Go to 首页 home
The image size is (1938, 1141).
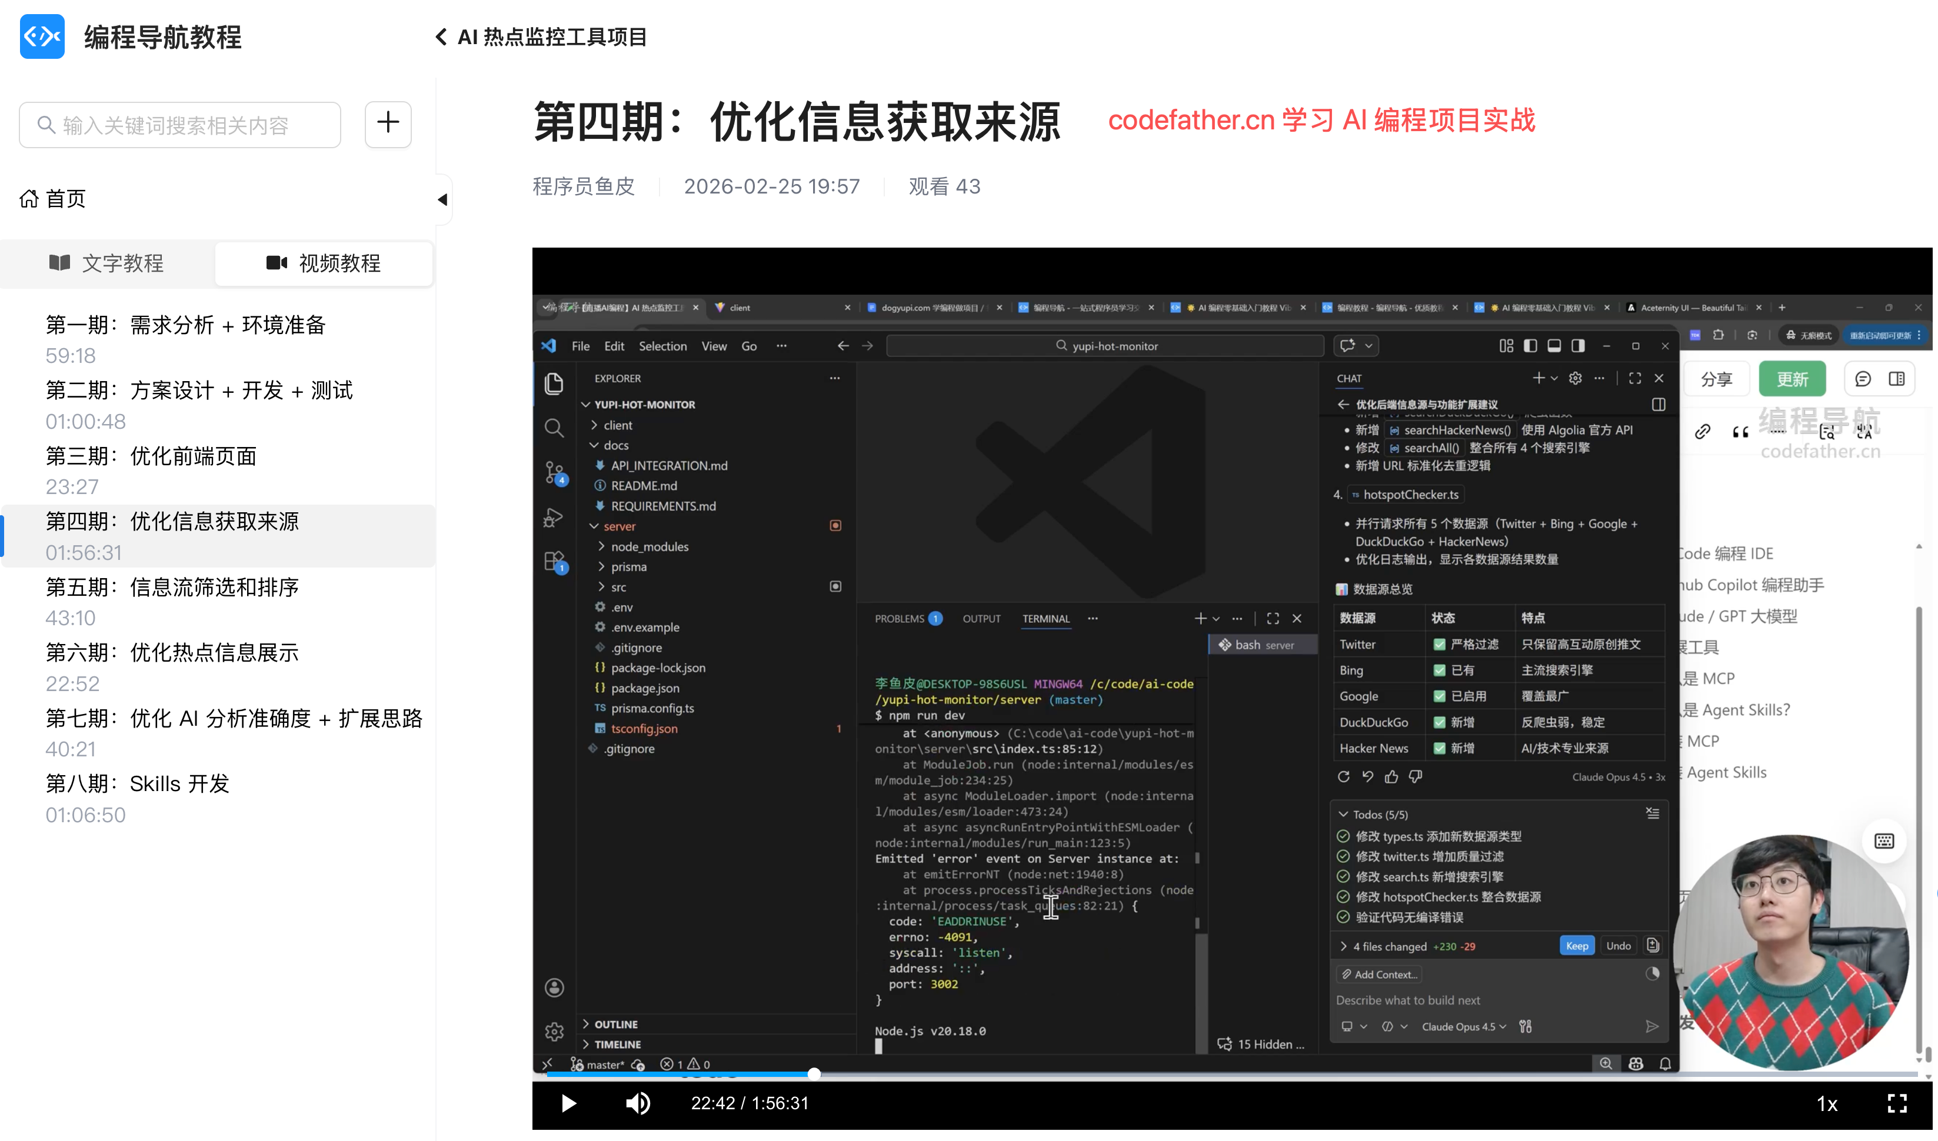coord(54,198)
